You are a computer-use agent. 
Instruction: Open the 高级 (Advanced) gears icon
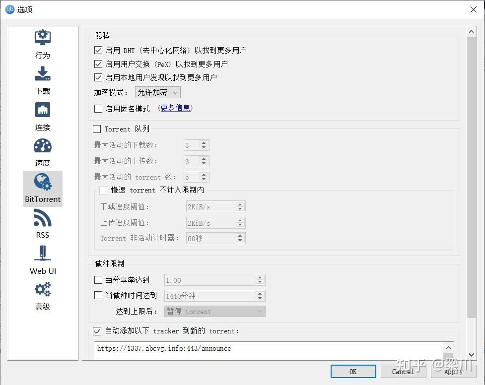point(42,289)
